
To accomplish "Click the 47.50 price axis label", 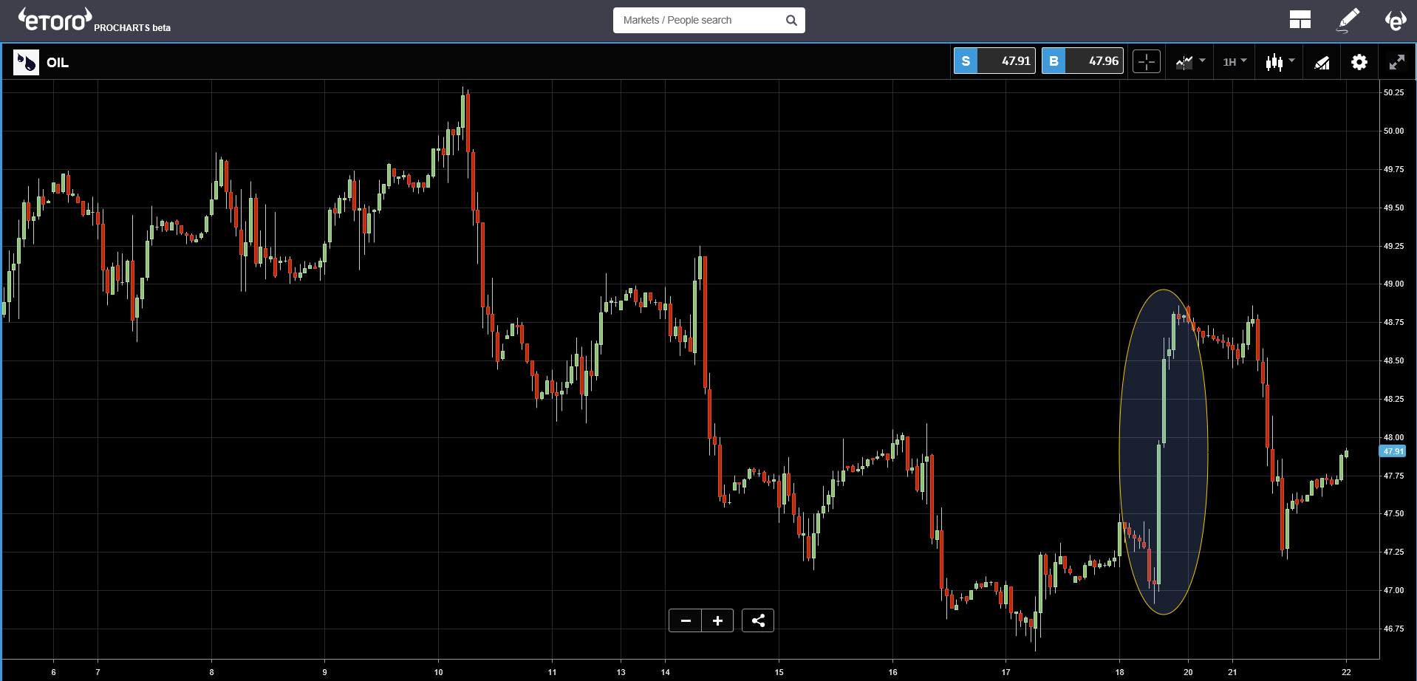I will coord(1393,513).
